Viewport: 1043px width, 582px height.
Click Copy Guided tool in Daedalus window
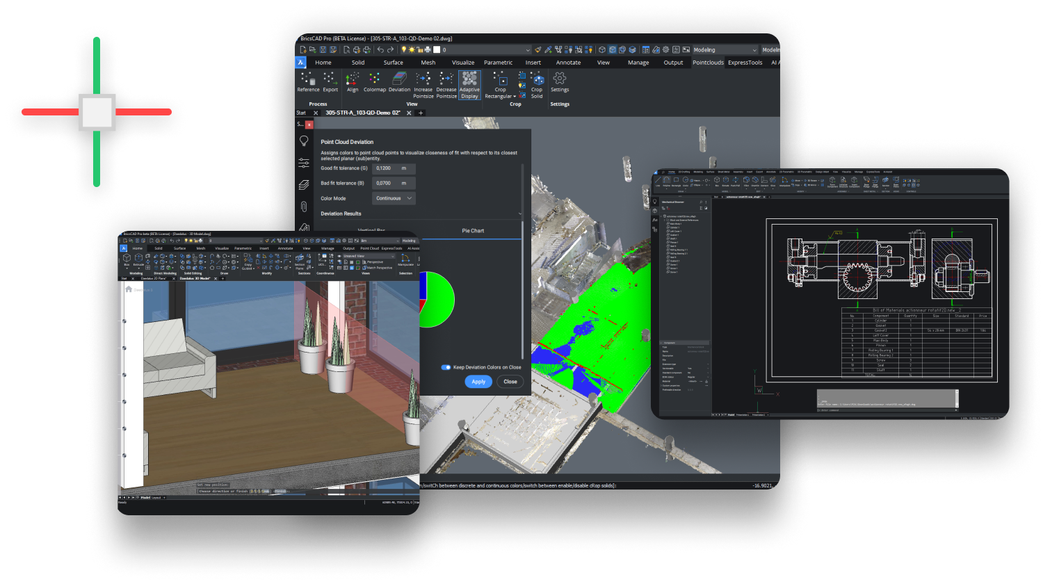(248, 260)
